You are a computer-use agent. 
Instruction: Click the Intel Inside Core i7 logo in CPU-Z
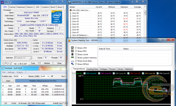click(57, 17)
